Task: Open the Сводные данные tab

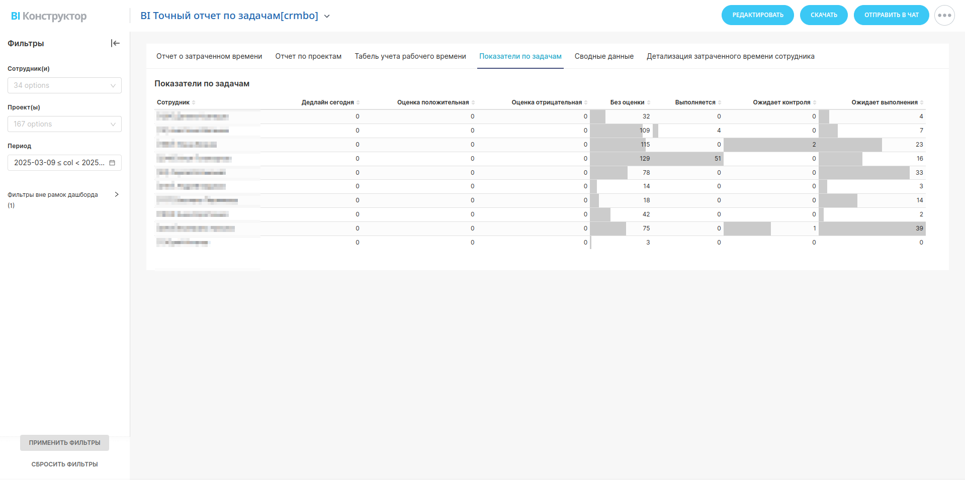Action: coord(604,56)
